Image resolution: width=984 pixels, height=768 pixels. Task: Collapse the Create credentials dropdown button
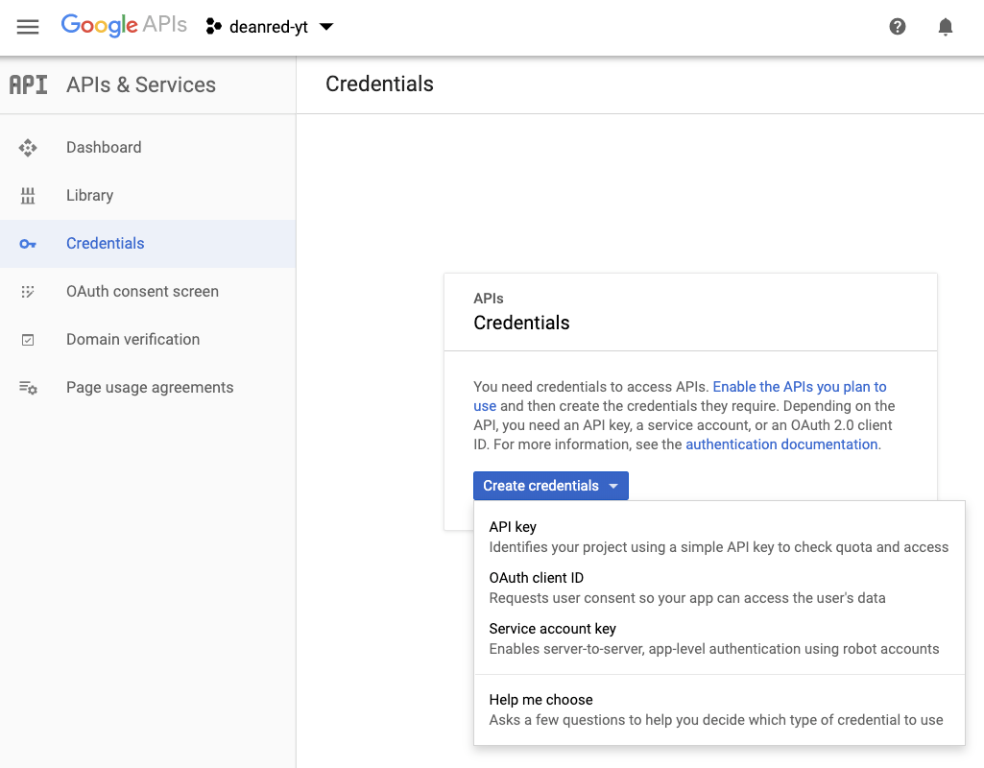(x=550, y=486)
